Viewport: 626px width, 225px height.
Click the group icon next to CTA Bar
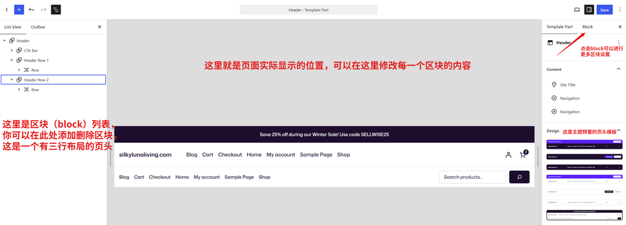(x=19, y=50)
